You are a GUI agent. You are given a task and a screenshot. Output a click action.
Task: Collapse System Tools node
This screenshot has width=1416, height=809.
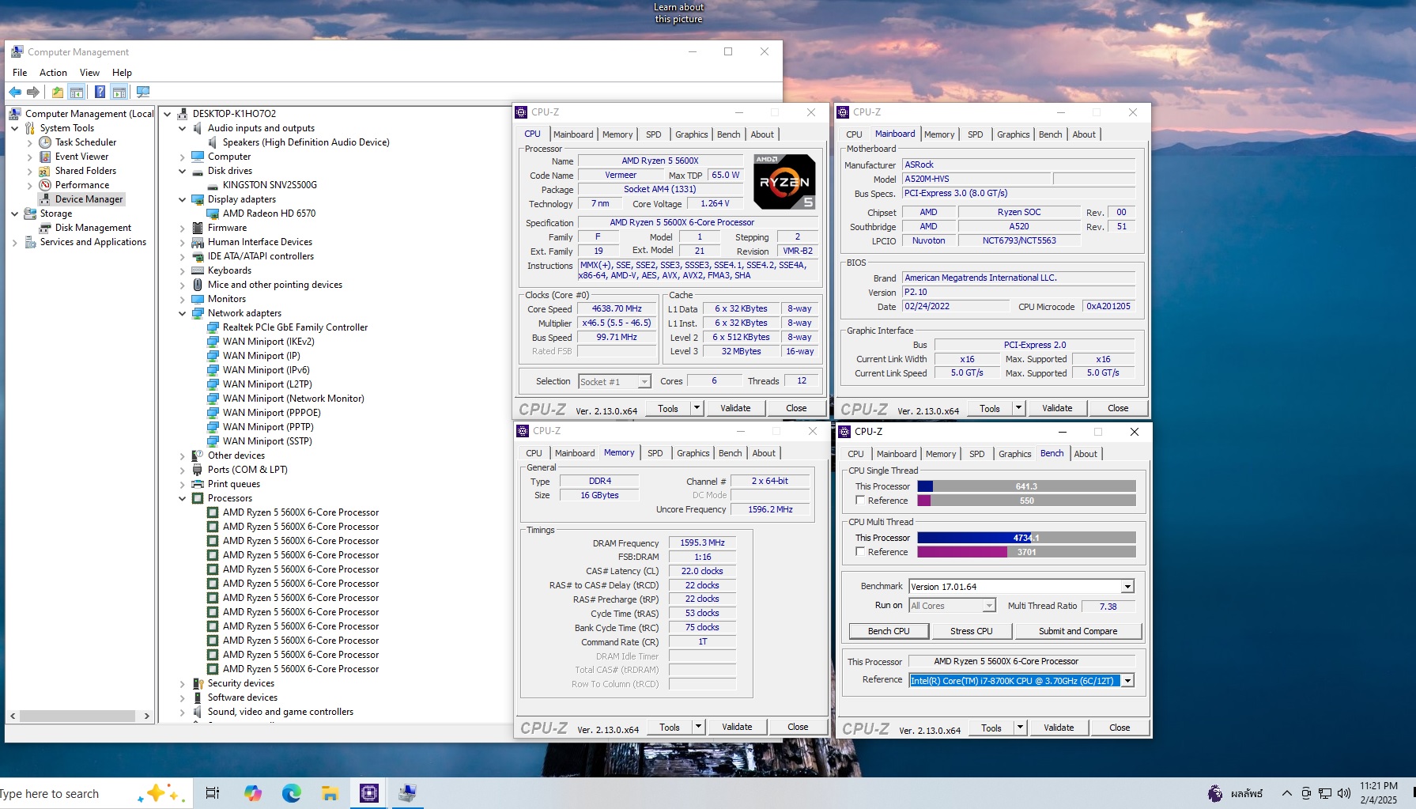tap(15, 128)
